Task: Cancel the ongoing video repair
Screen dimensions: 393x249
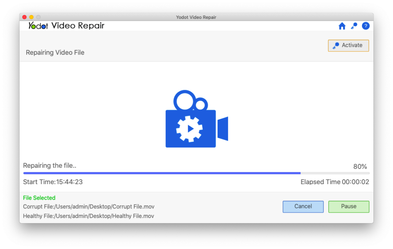Action: pos(303,206)
